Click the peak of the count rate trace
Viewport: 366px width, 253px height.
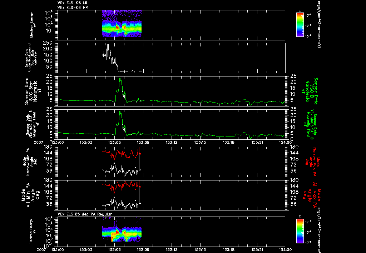[108, 45]
